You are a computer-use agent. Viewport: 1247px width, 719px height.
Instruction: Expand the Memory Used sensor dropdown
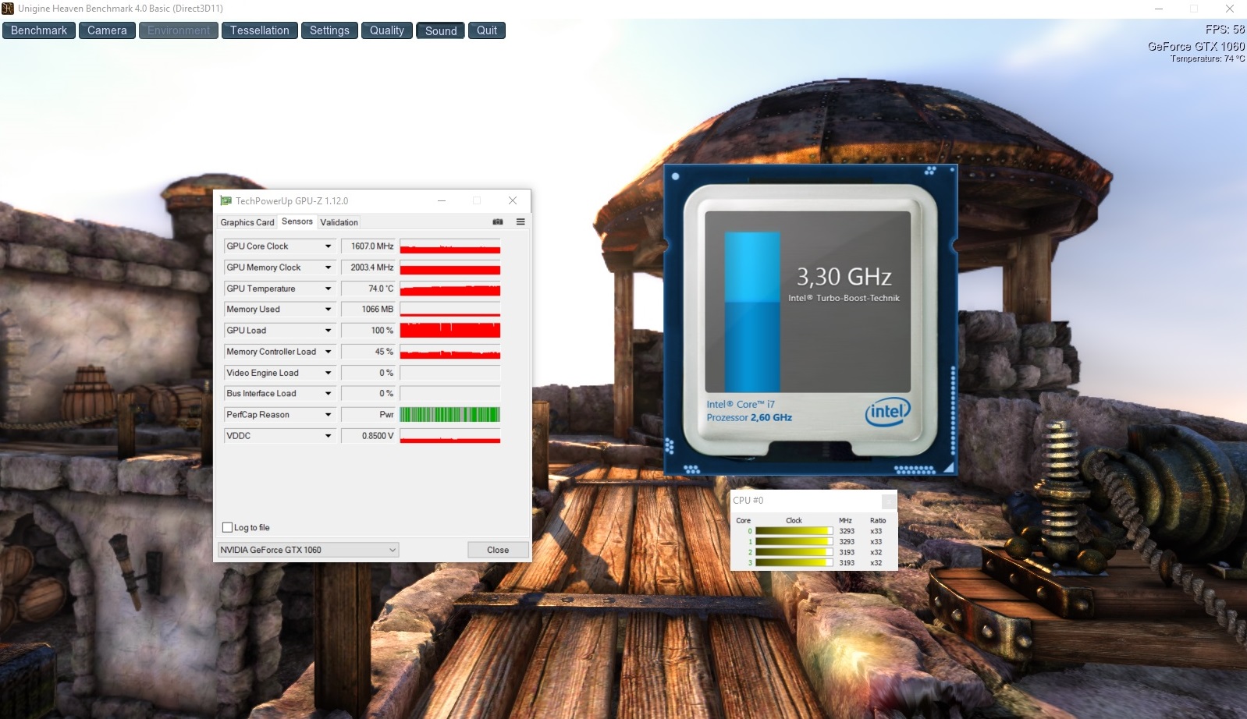pos(329,310)
